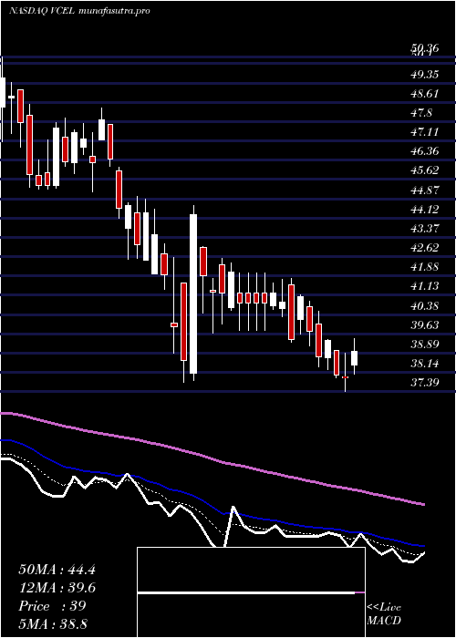Select the 39.63 price axis label
Image resolution: width=456 pixels, height=638 pixels.
coord(425,324)
